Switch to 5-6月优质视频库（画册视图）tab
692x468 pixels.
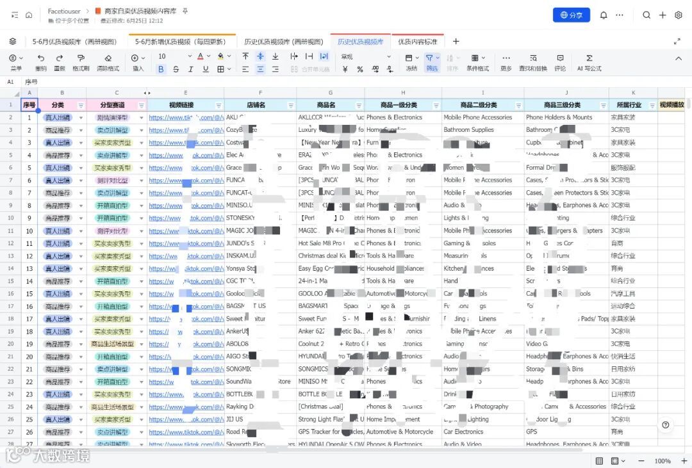tap(75, 42)
